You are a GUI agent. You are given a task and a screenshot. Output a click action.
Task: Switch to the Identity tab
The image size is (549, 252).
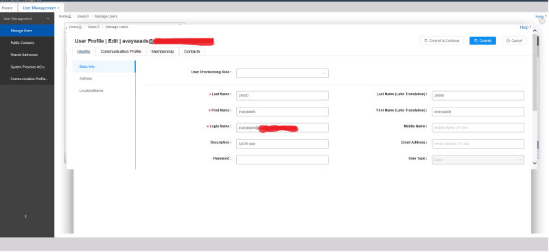[84, 51]
